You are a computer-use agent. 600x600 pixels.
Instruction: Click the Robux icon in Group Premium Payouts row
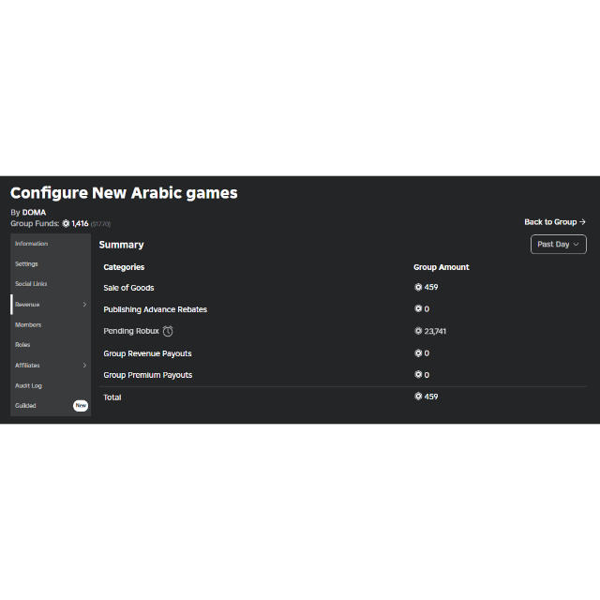tap(418, 375)
